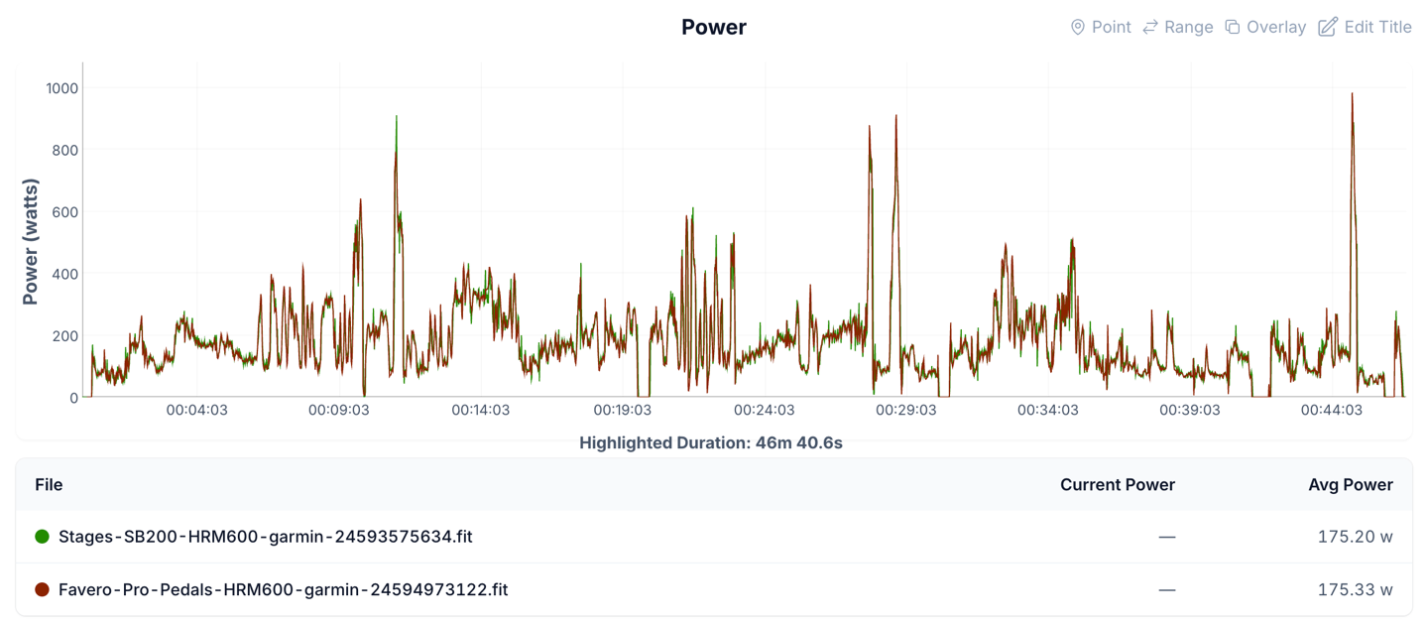Click the 800 watts axis tick label
Image resolution: width=1426 pixels, height=621 pixels.
pos(65,150)
